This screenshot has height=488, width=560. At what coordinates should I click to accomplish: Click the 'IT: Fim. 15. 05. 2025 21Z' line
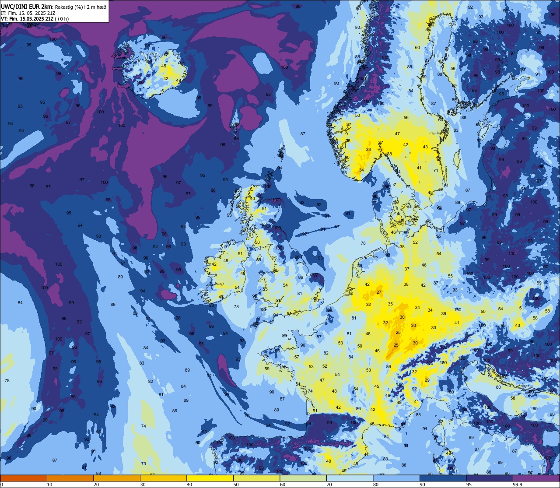pos(28,13)
